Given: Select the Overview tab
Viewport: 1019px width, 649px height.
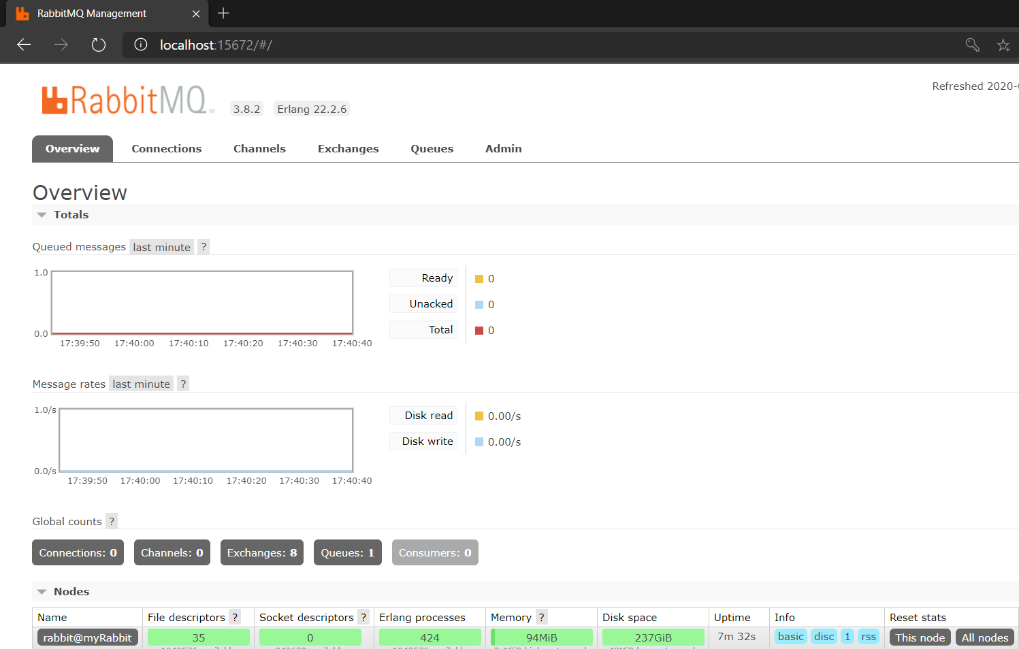Looking at the screenshot, I should pos(73,149).
